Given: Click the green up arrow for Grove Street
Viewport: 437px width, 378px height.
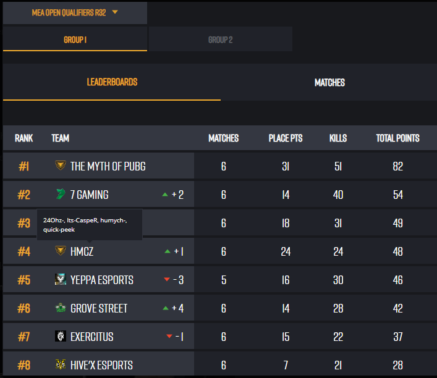Looking at the screenshot, I should (166, 308).
